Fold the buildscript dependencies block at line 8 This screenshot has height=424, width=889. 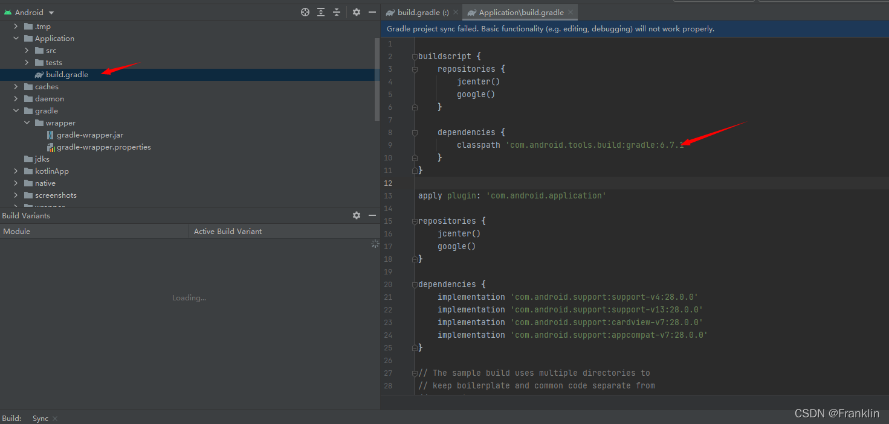click(415, 132)
